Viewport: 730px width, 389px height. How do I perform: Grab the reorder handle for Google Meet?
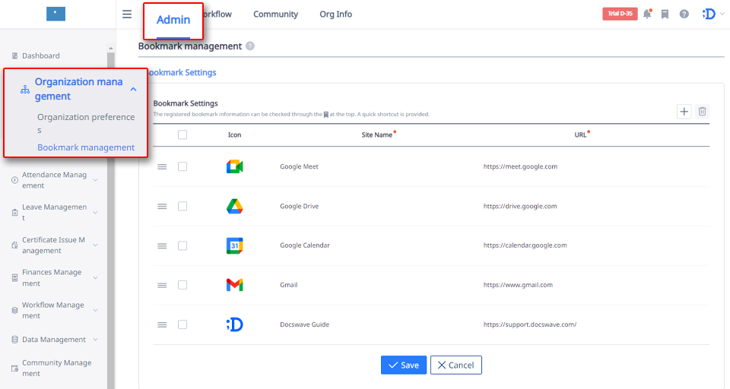[x=162, y=166]
